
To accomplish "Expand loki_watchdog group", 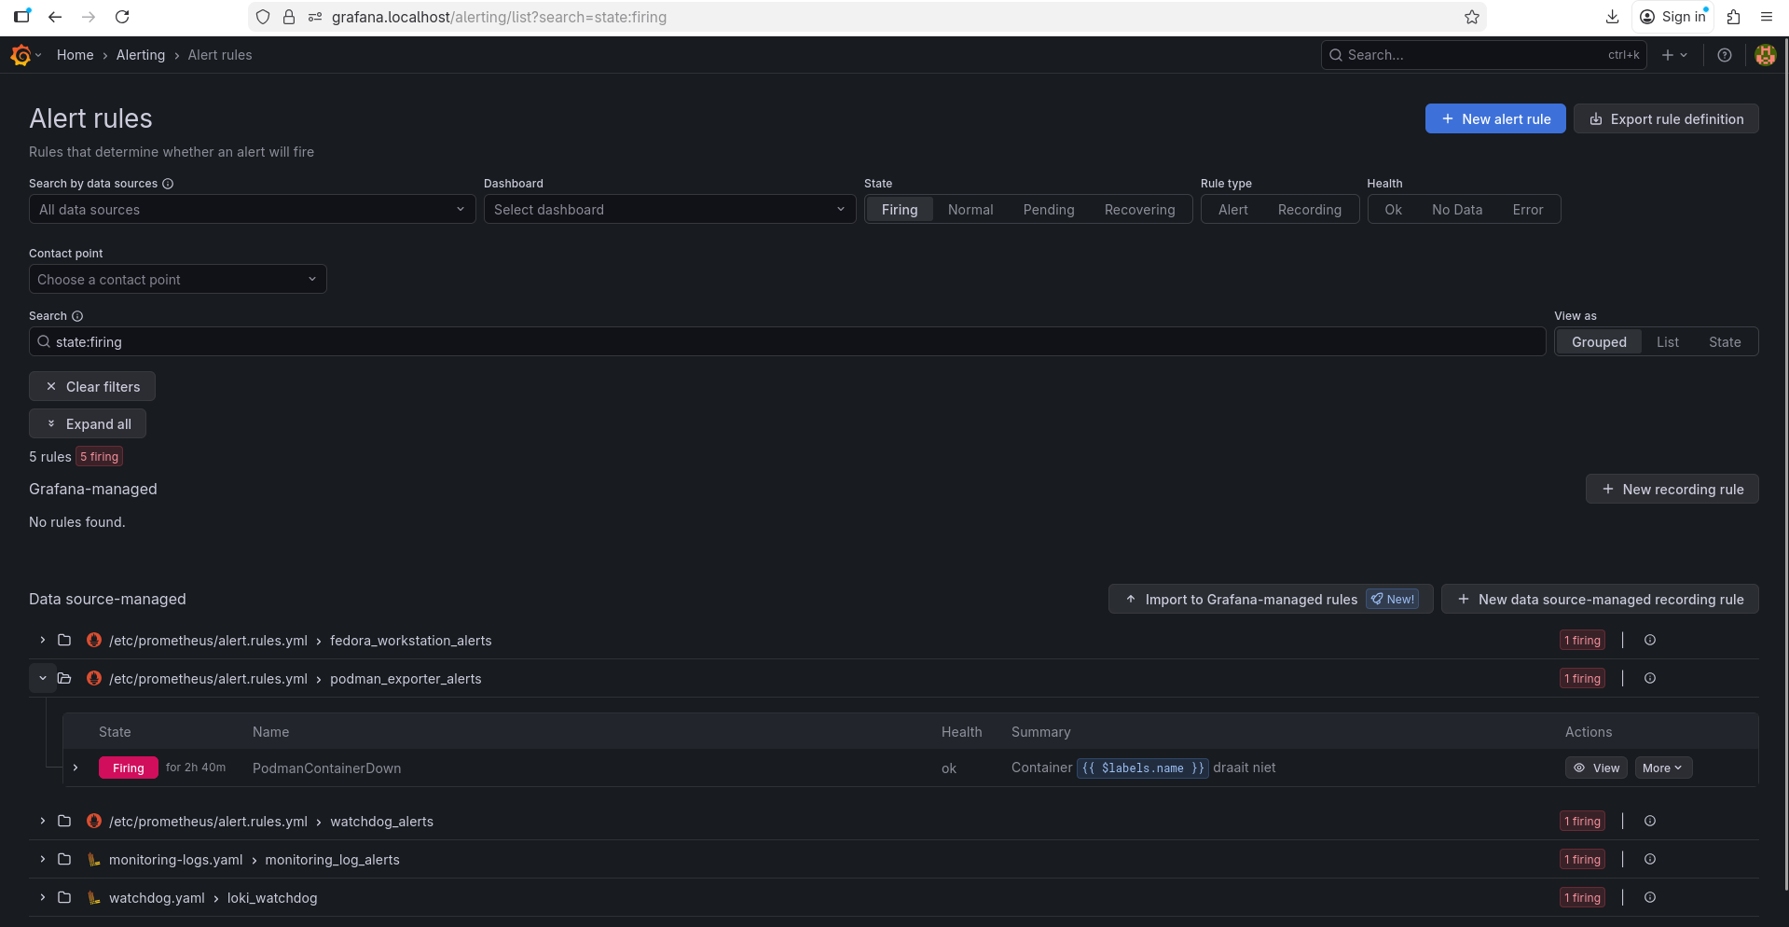I will coord(42,897).
